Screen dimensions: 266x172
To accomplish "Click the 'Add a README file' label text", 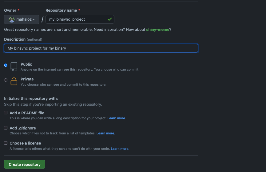I will point(27,113).
